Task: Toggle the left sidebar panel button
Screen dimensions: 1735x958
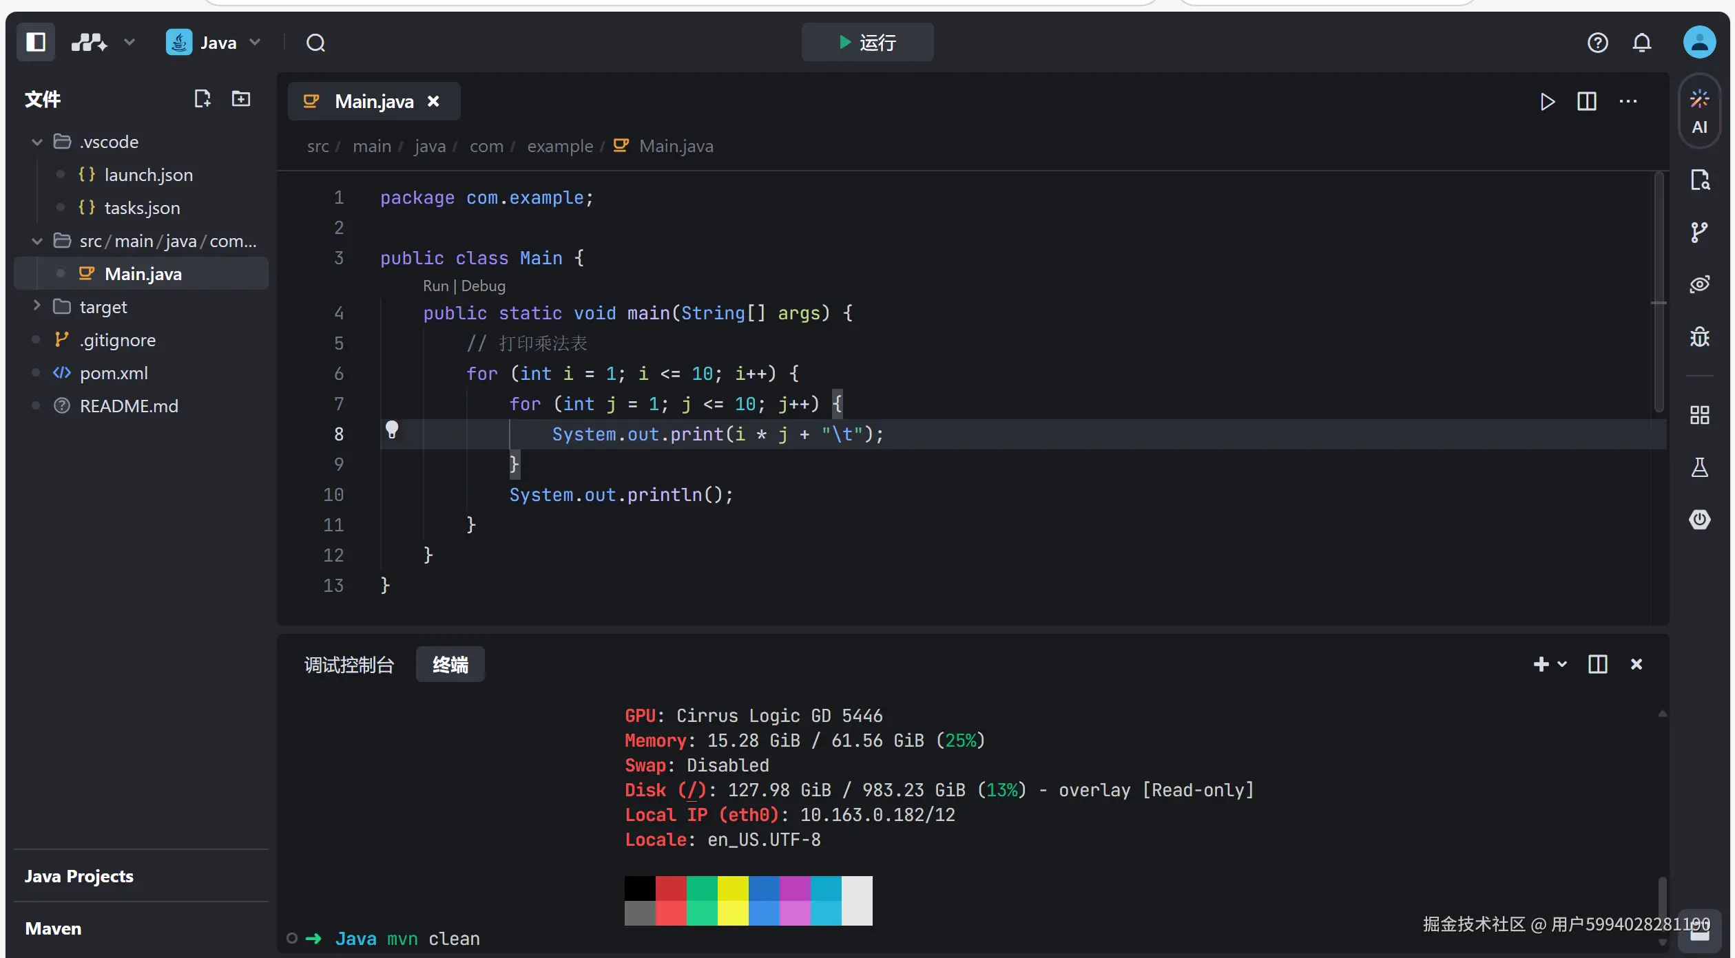Action: coord(36,43)
